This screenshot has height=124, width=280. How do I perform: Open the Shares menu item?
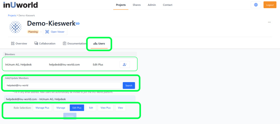[x=137, y=5]
